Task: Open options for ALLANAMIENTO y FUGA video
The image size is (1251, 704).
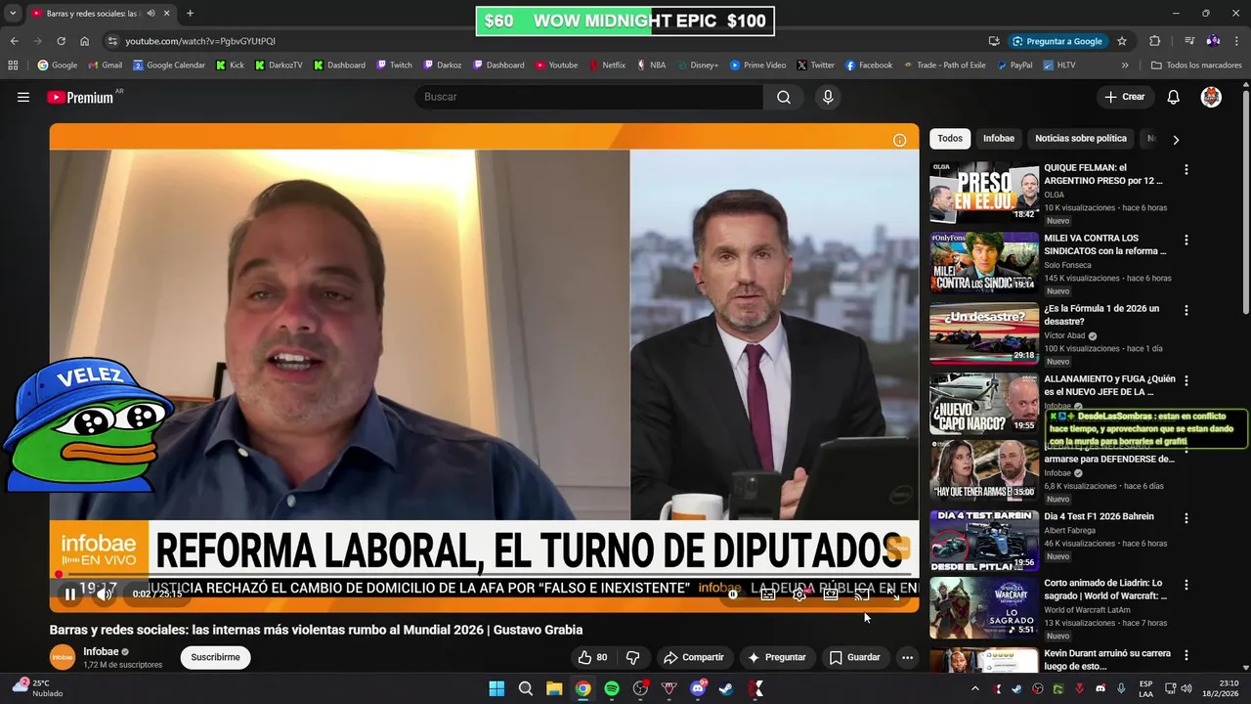Action: [x=1186, y=380]
